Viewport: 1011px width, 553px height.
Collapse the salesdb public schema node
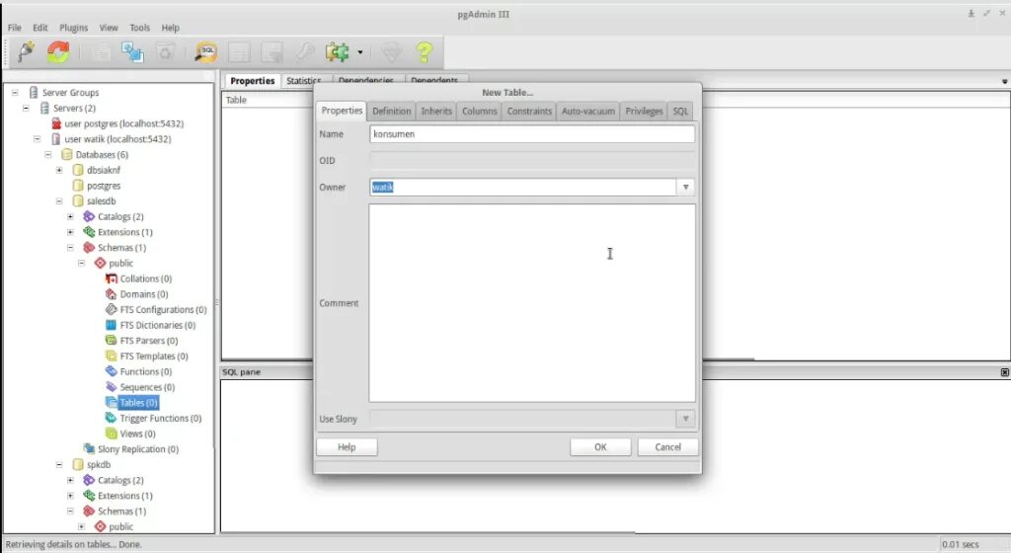click(81, 263)
